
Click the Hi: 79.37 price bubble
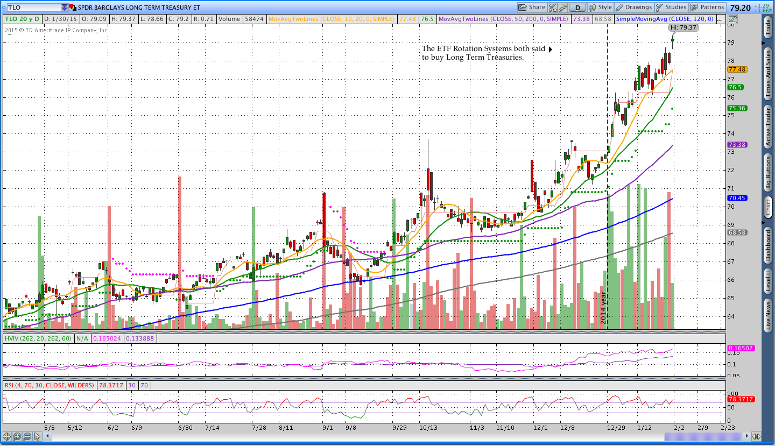coord(684,27)
